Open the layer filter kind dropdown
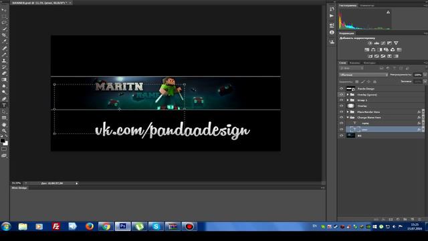428x241 pixels. [x=351, y=68]
